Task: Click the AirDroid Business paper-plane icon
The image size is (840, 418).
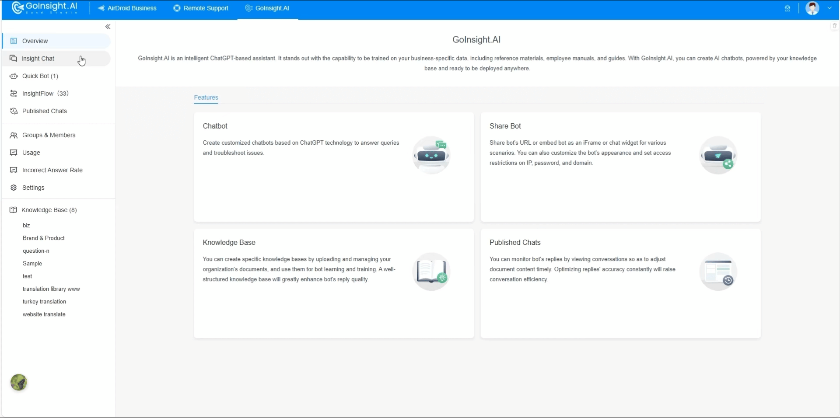Action: point(101,8)
